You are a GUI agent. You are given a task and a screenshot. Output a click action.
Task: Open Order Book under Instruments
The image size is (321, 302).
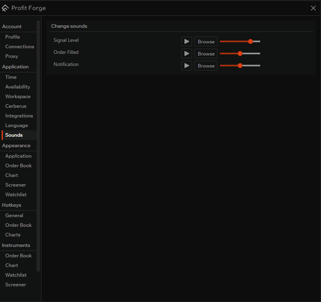point(19,256)
